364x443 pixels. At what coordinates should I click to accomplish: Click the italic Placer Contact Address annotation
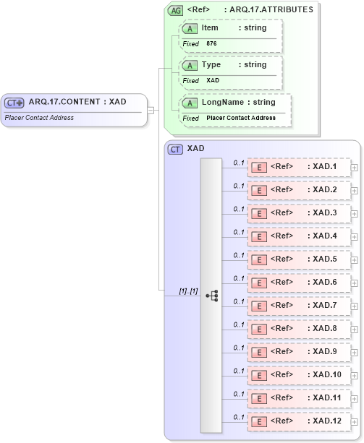(39, 118)
